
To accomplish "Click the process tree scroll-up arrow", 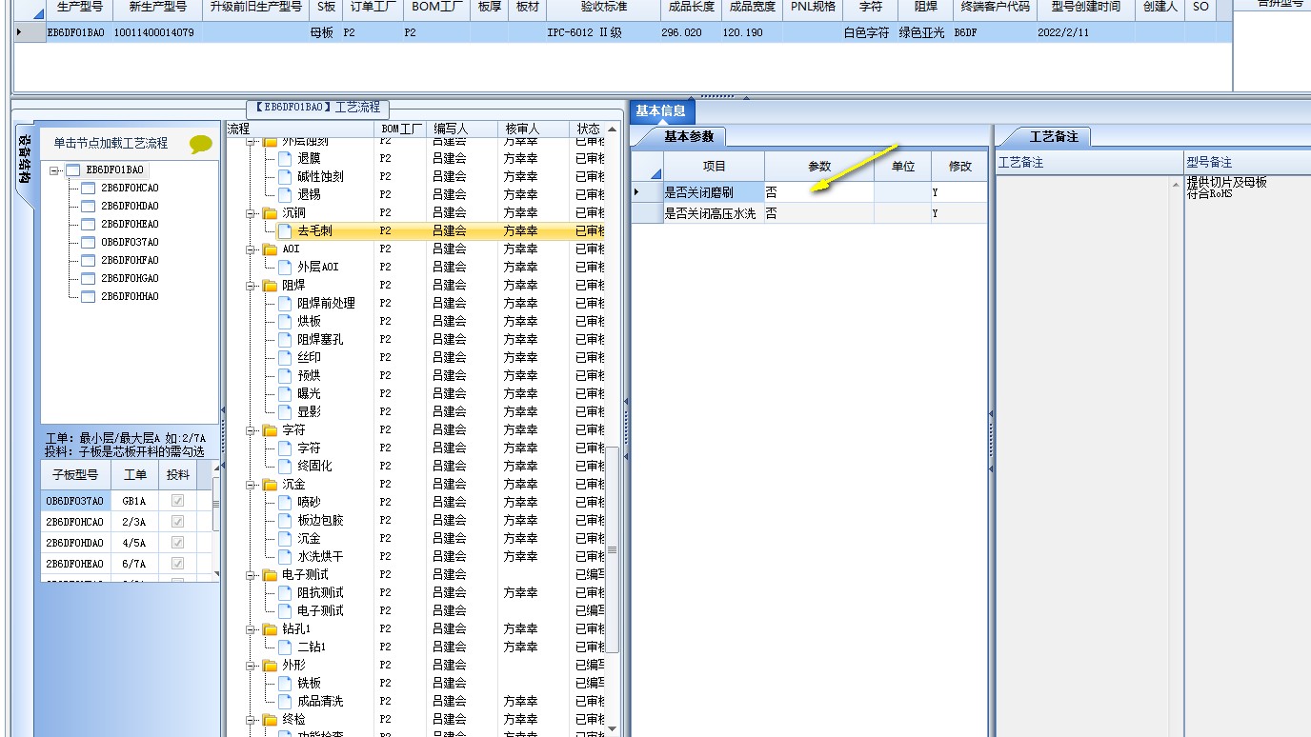I will [x=613, y=129].
